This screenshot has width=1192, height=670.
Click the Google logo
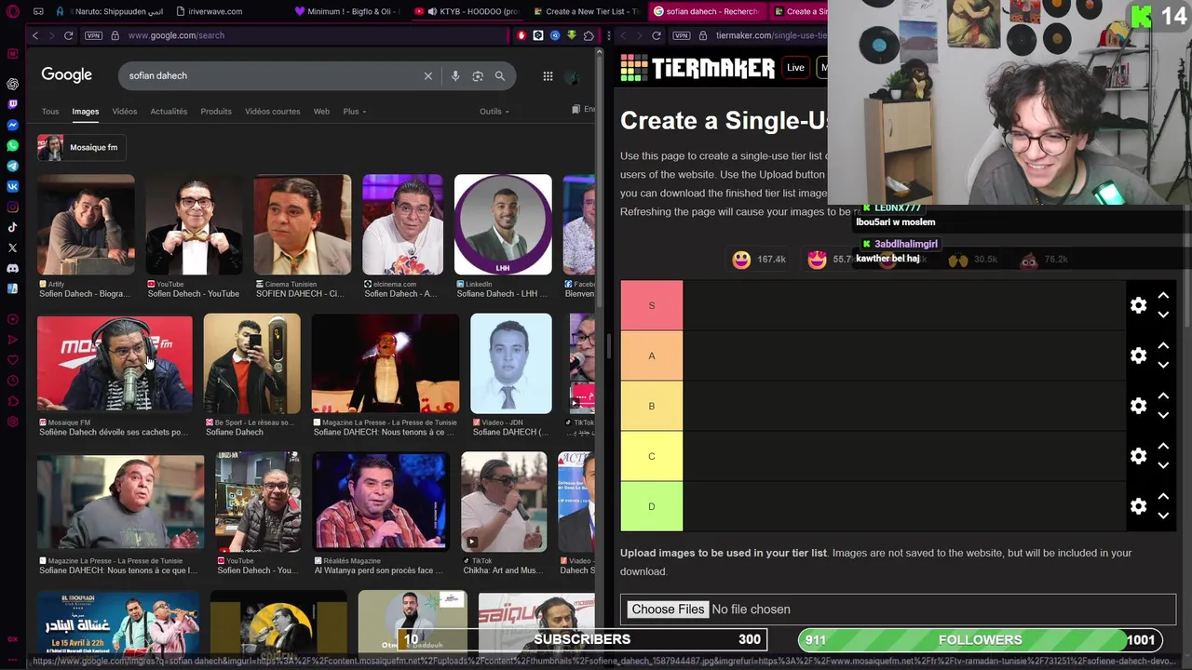(66, 74)
